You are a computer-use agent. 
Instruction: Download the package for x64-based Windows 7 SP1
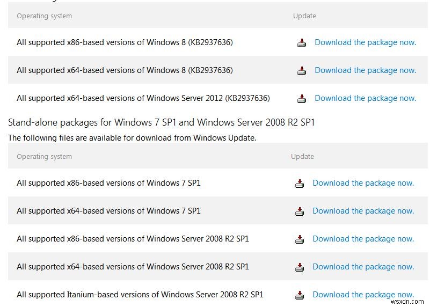click(x=363, y=211)
